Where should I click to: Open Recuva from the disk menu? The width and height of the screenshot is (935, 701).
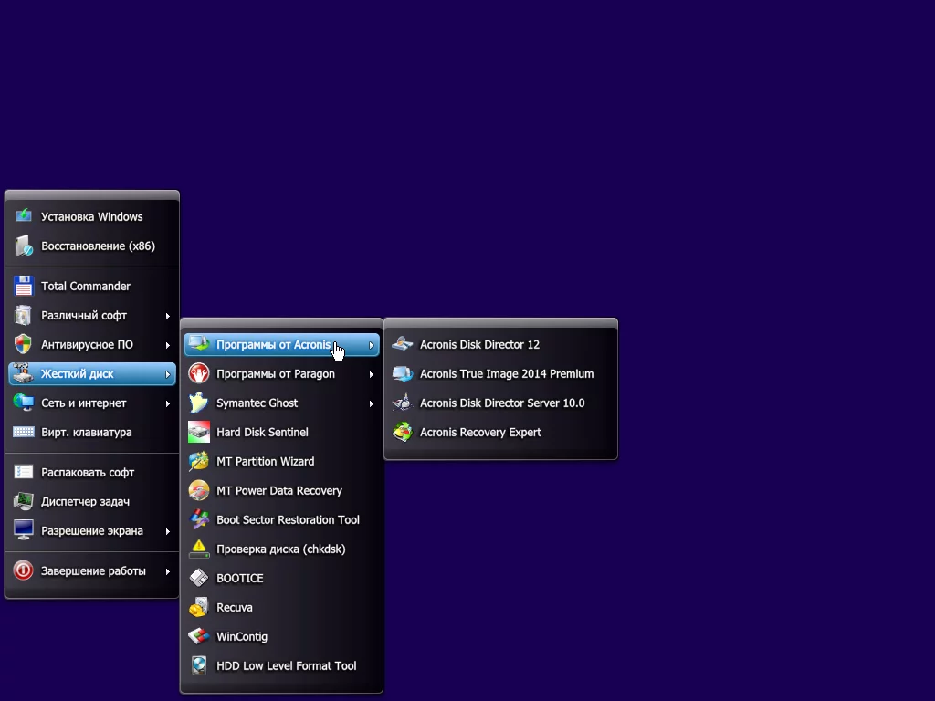281,607
